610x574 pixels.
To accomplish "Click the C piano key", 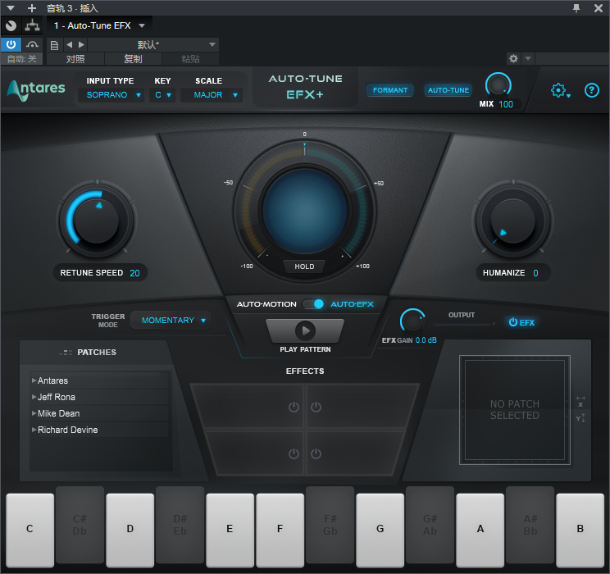I will point(30,529).
